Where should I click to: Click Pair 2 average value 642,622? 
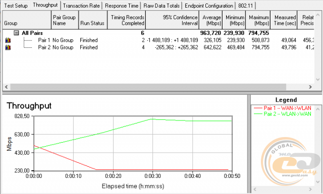[x=212, y=47]
